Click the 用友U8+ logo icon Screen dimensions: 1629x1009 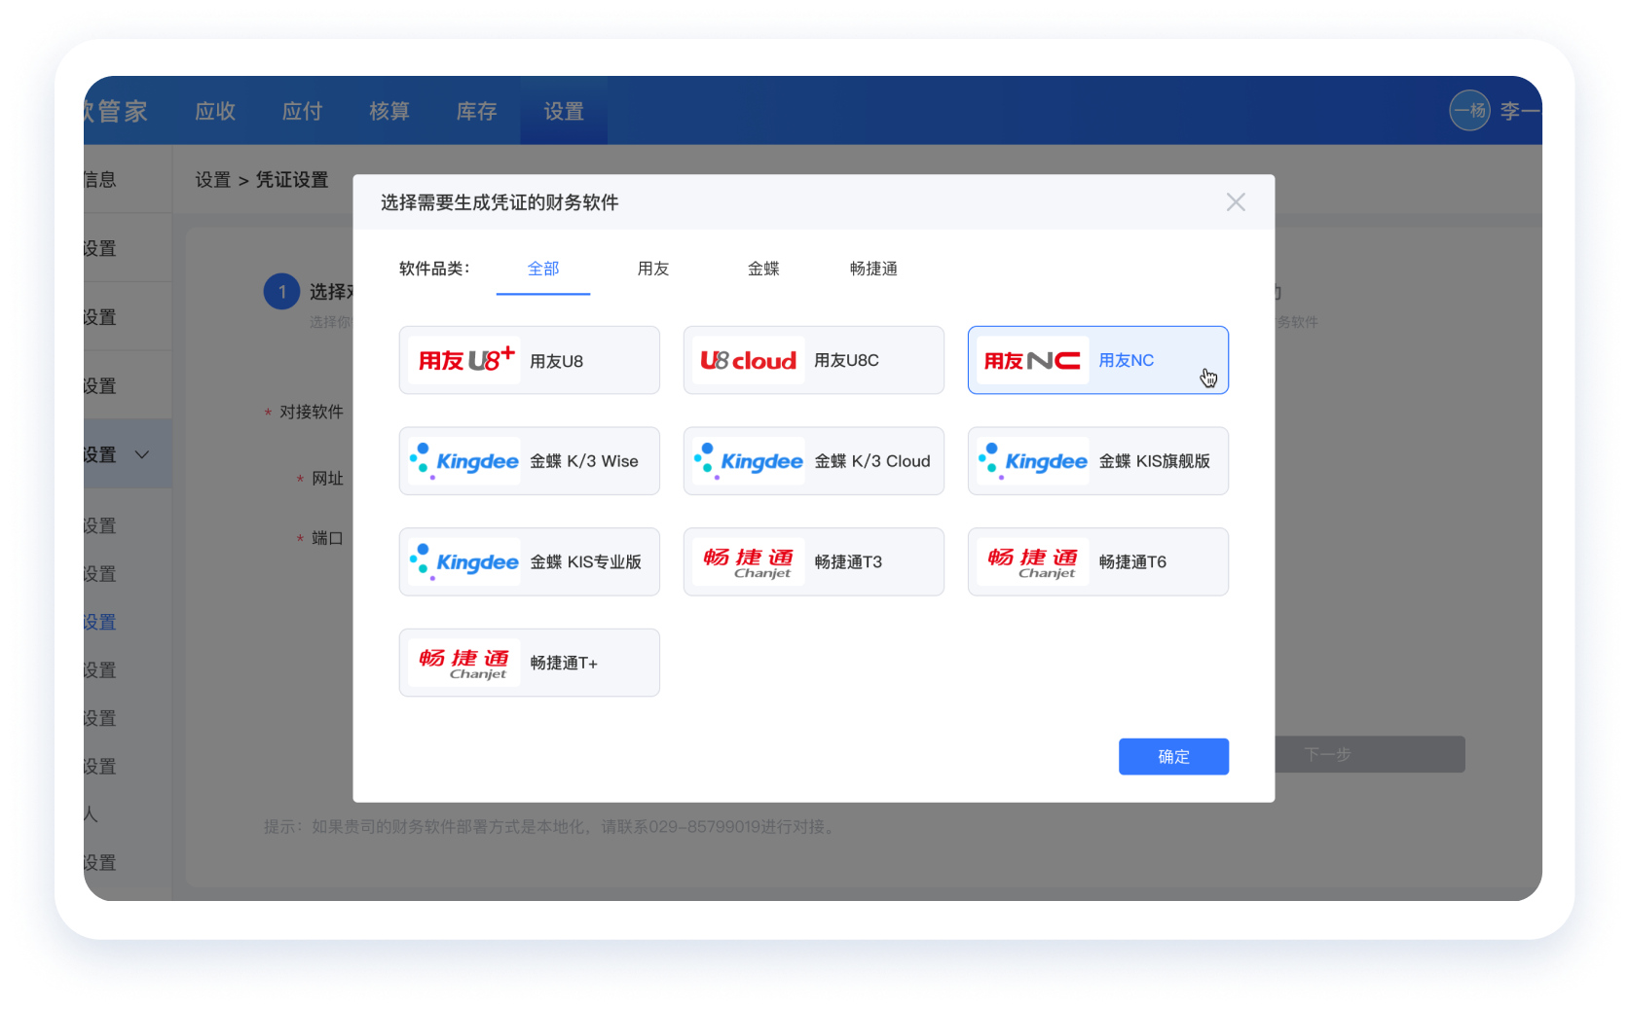(463, 360)
